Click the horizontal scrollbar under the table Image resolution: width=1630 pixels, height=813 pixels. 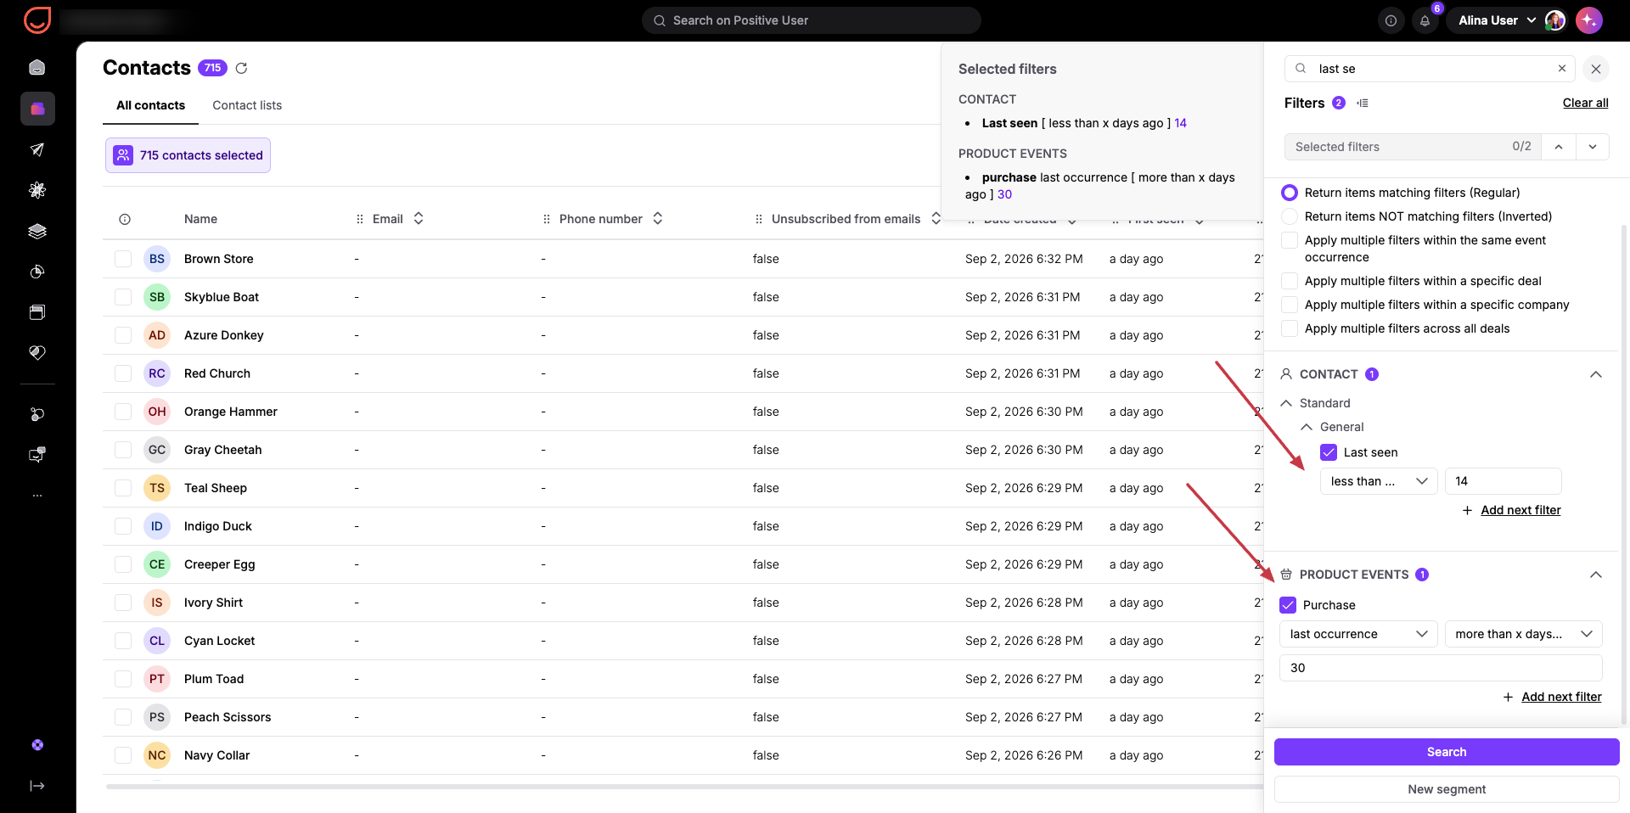[x=683, y=787]
